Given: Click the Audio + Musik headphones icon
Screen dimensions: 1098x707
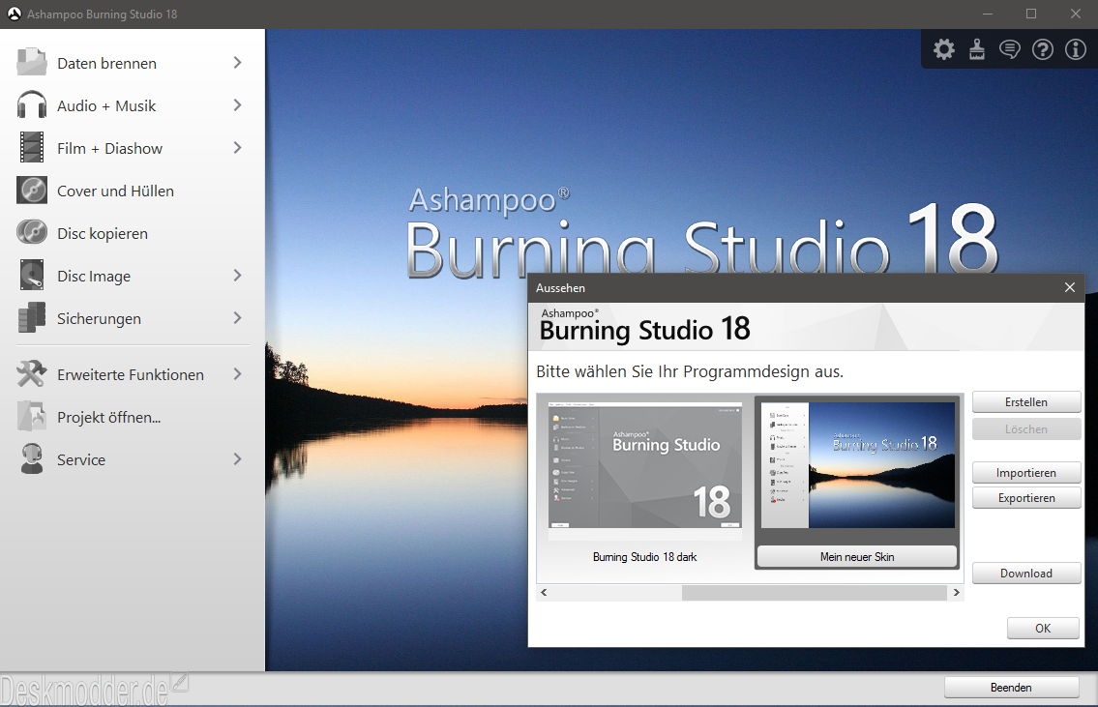Looking at the screenshot, I should pyautogui.click(x=32, y=105).
